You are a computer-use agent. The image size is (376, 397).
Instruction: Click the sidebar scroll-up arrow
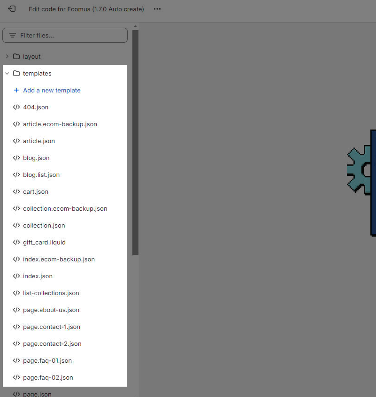coord(136,26)
